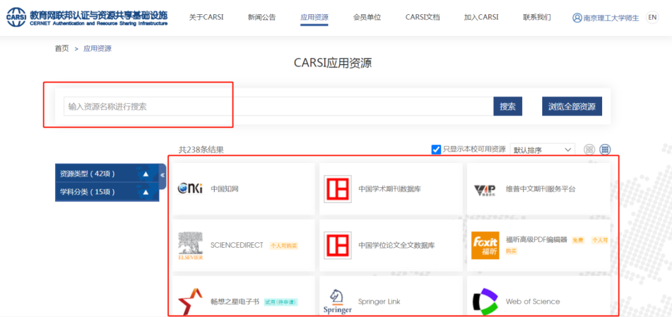This screenshot has width=672, height=317.
Task: Open 中国学术期刊数据库 resource title
Action: point(389,189)
